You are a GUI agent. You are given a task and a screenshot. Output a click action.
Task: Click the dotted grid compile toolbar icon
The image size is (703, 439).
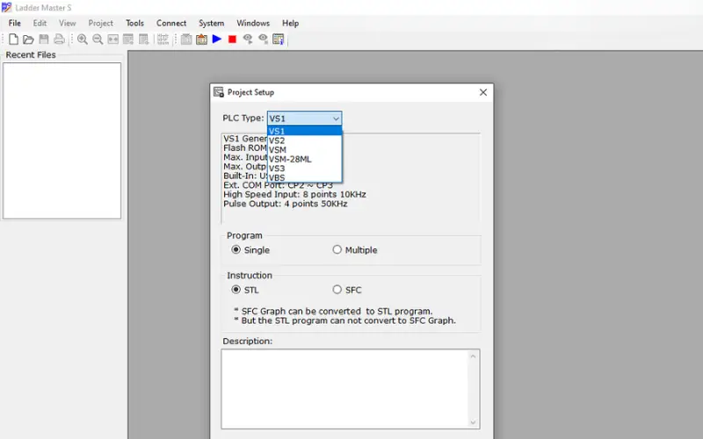tap(163, 40)
